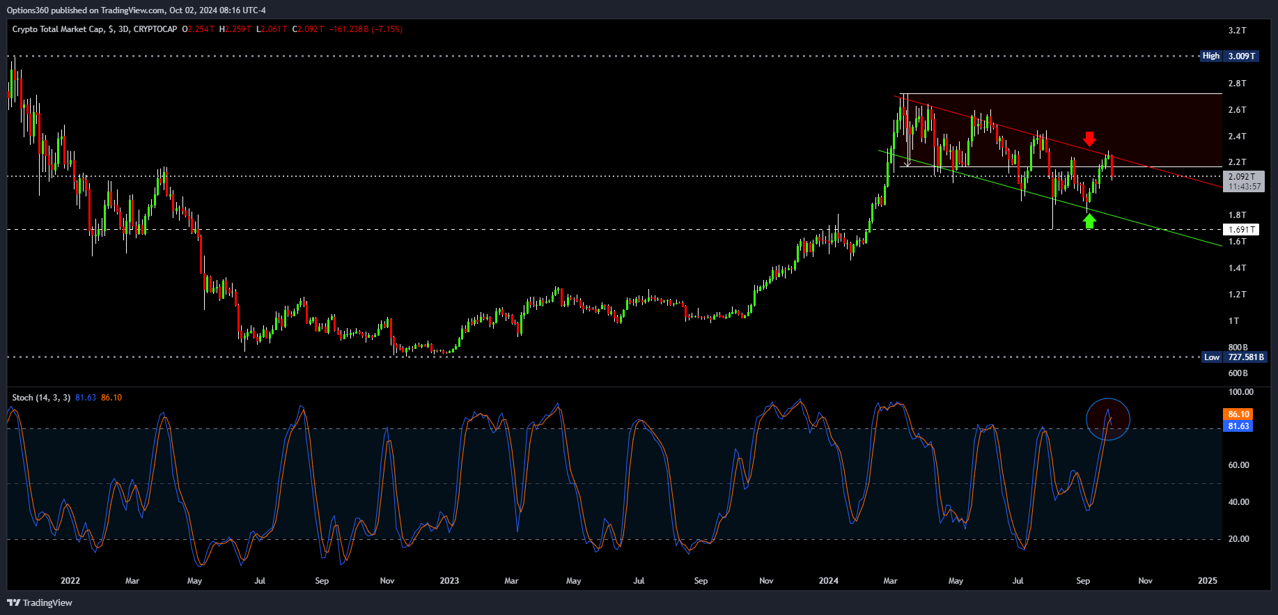The height and width of the screenshot is (615, 1278).
Task: Click the orange 86.10 axis label
Action: [x=1238, y=414]
